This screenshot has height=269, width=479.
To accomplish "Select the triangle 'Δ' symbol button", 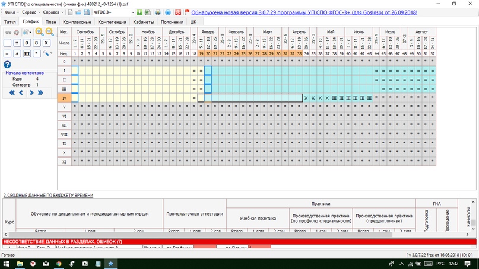I will click(17, 54).
